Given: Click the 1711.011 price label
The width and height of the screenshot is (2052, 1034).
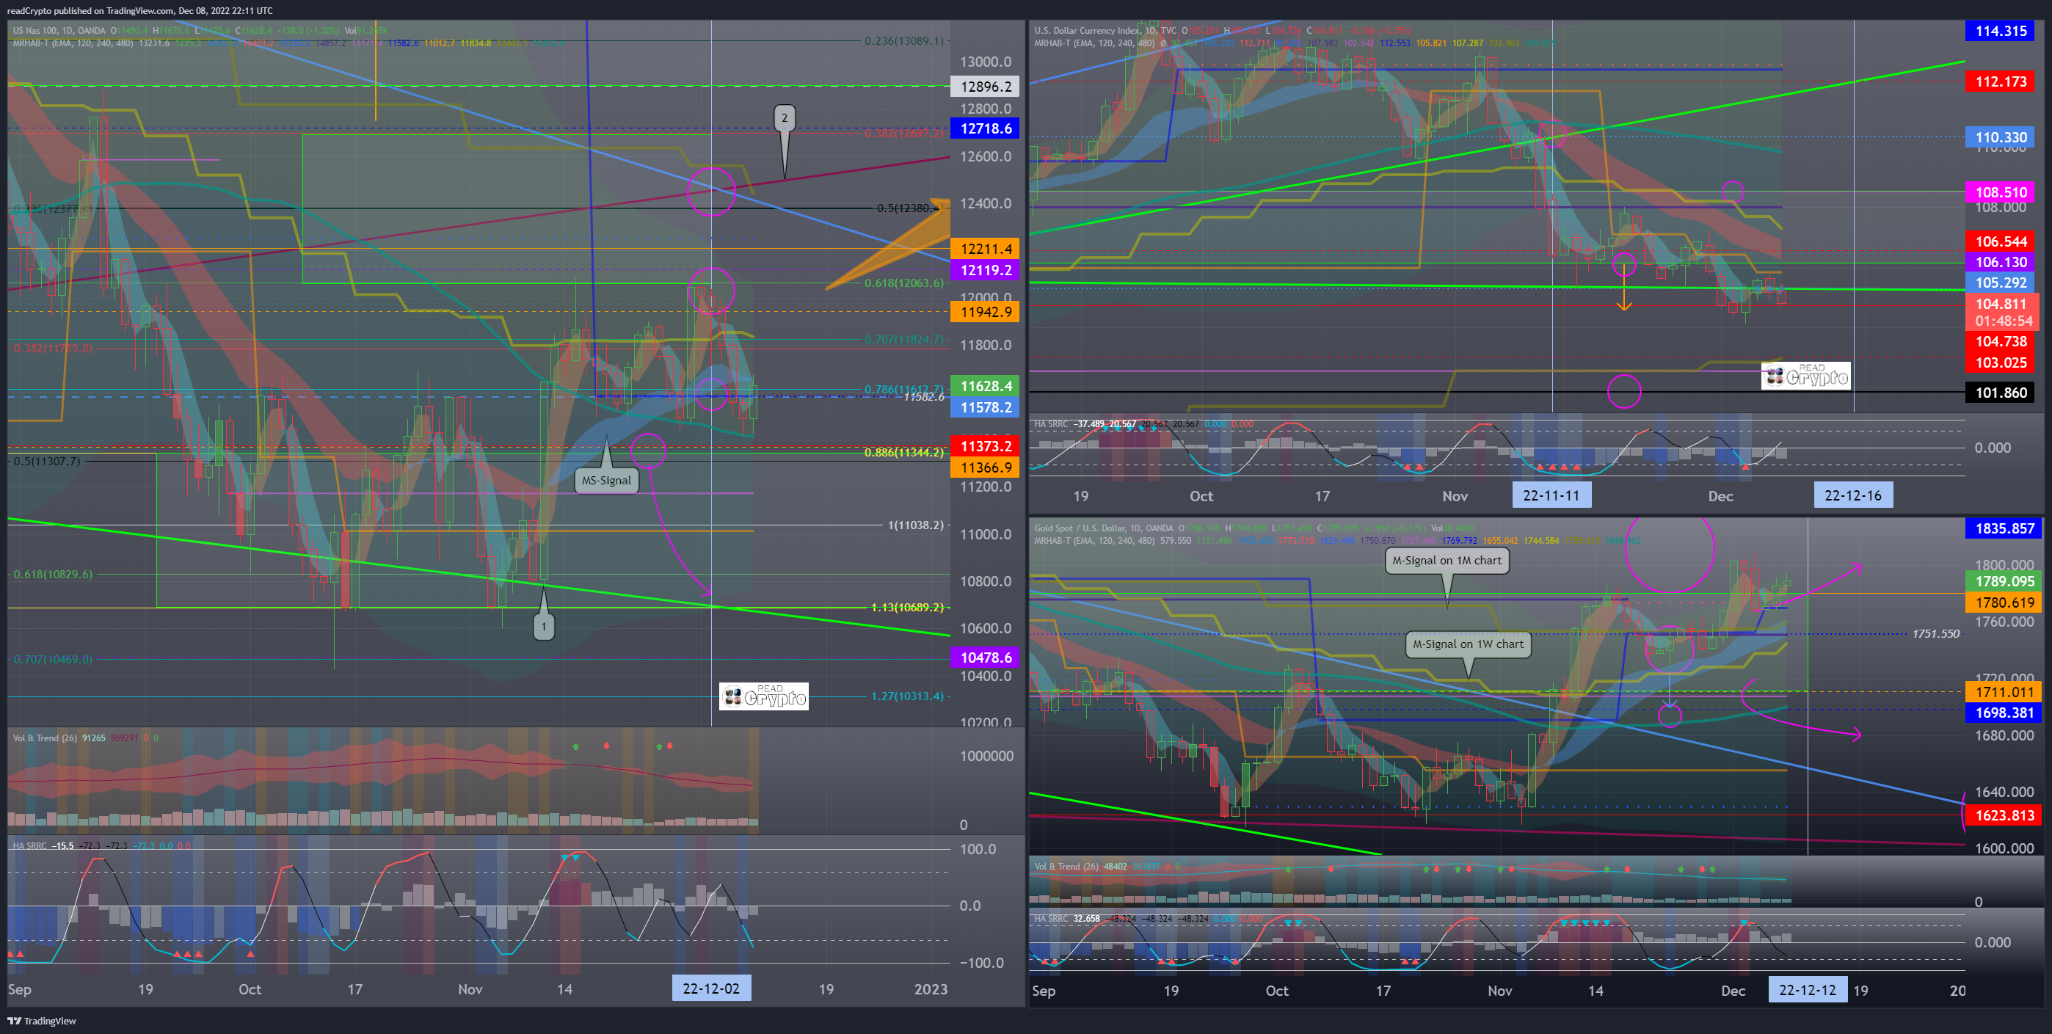Looking at the screenshot, I should point(2004,692).
